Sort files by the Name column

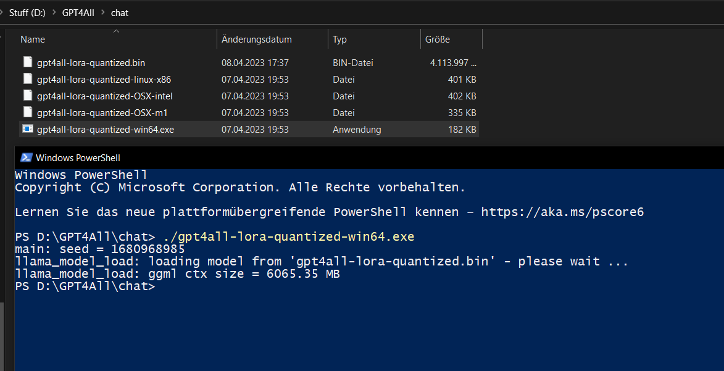click(x=32, y=39)
